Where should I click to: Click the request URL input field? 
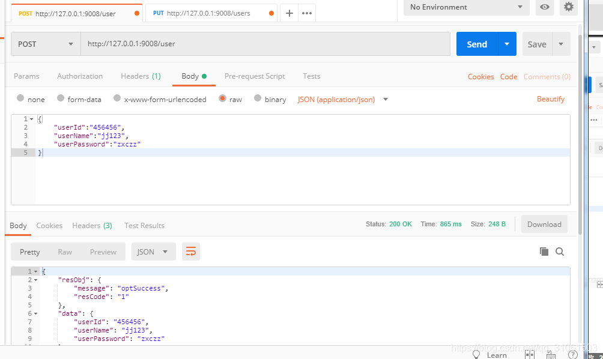[265, 44]
